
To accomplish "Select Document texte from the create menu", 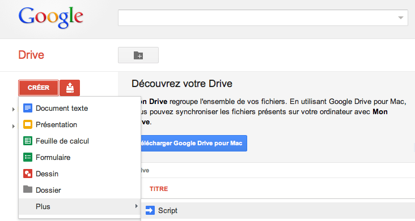I will tap(79, 108).
